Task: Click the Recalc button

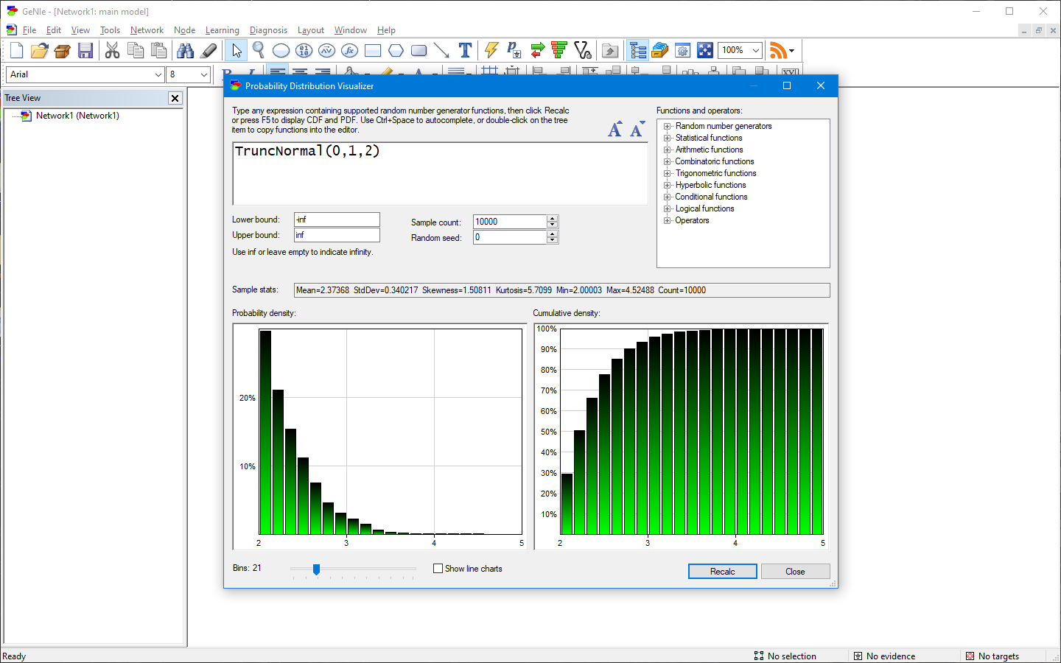Action: click(x=722, y=572)
